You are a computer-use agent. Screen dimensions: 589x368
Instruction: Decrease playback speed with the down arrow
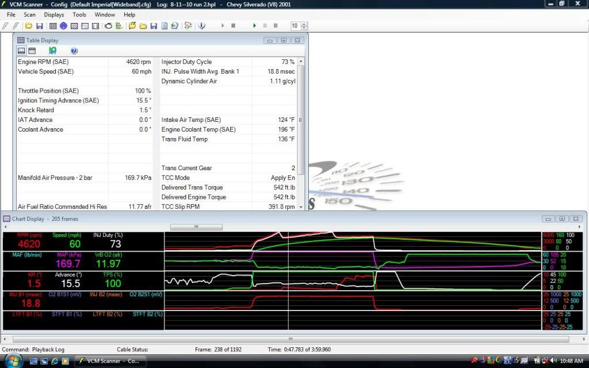coord(304,28)
